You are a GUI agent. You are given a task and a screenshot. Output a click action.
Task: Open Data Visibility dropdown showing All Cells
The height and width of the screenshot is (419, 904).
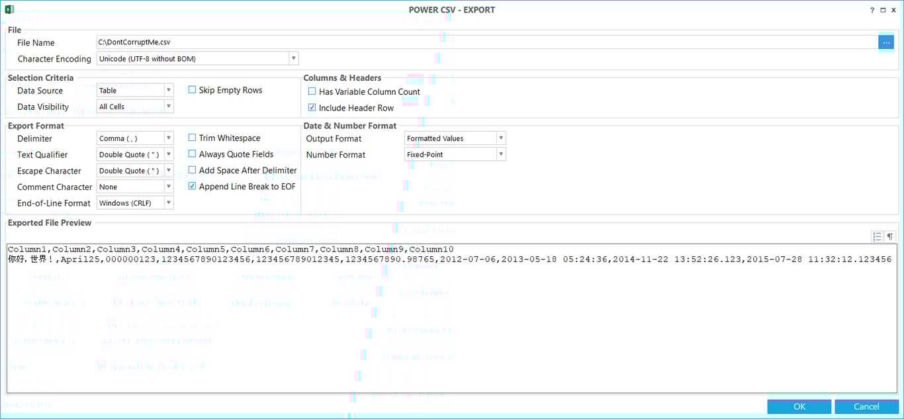(135, 107)
